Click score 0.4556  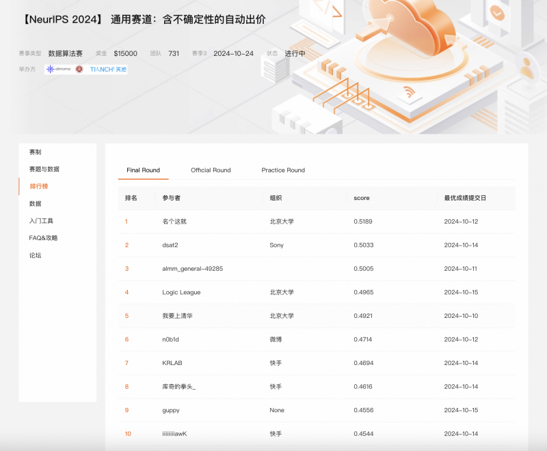coord(364,410)
